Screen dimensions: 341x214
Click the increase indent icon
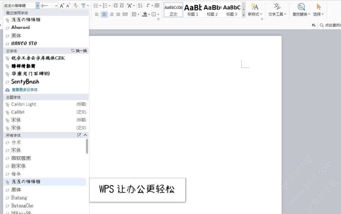(x=122, y=5)
